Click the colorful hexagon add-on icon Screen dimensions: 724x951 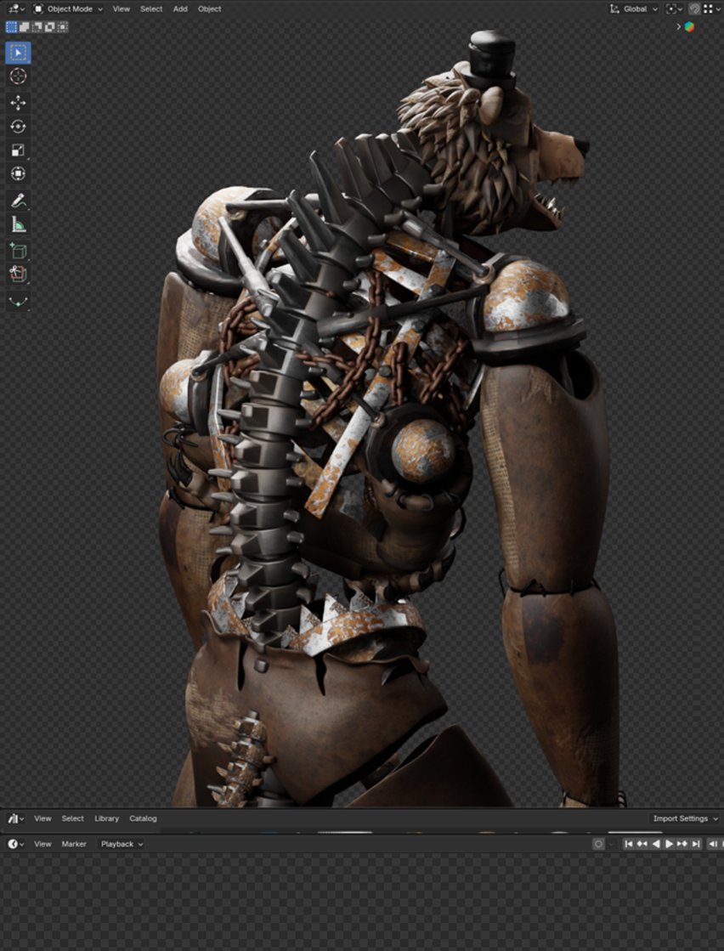coord(689,26)
